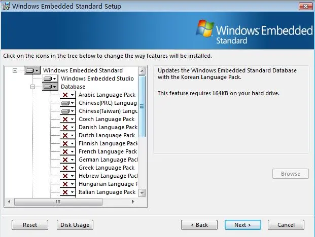This screenshot has width=315, height=237.
Task: Click the setup installer icon in title bar
Action: pos(6,6)
